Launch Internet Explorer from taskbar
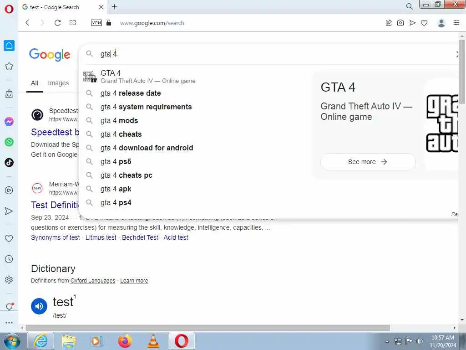466x350 pixels. (x=41, y=341)
